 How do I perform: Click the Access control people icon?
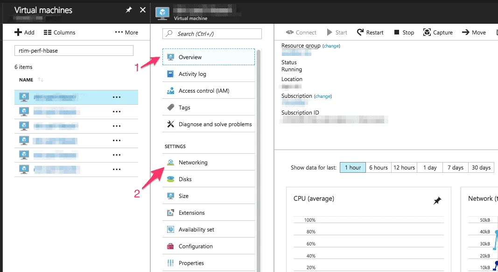(170, 91)
